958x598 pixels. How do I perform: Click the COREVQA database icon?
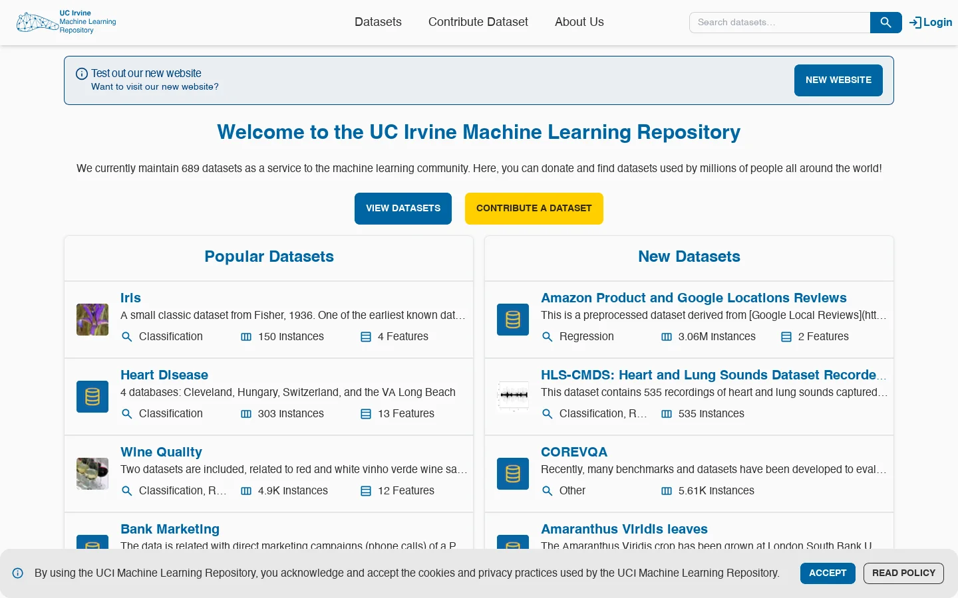[x=513, y=474]
